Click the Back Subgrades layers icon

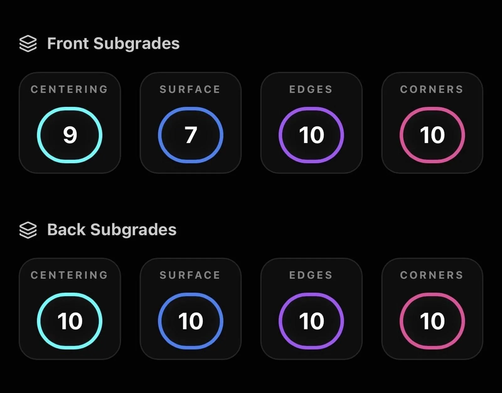(x=28, y=230)
